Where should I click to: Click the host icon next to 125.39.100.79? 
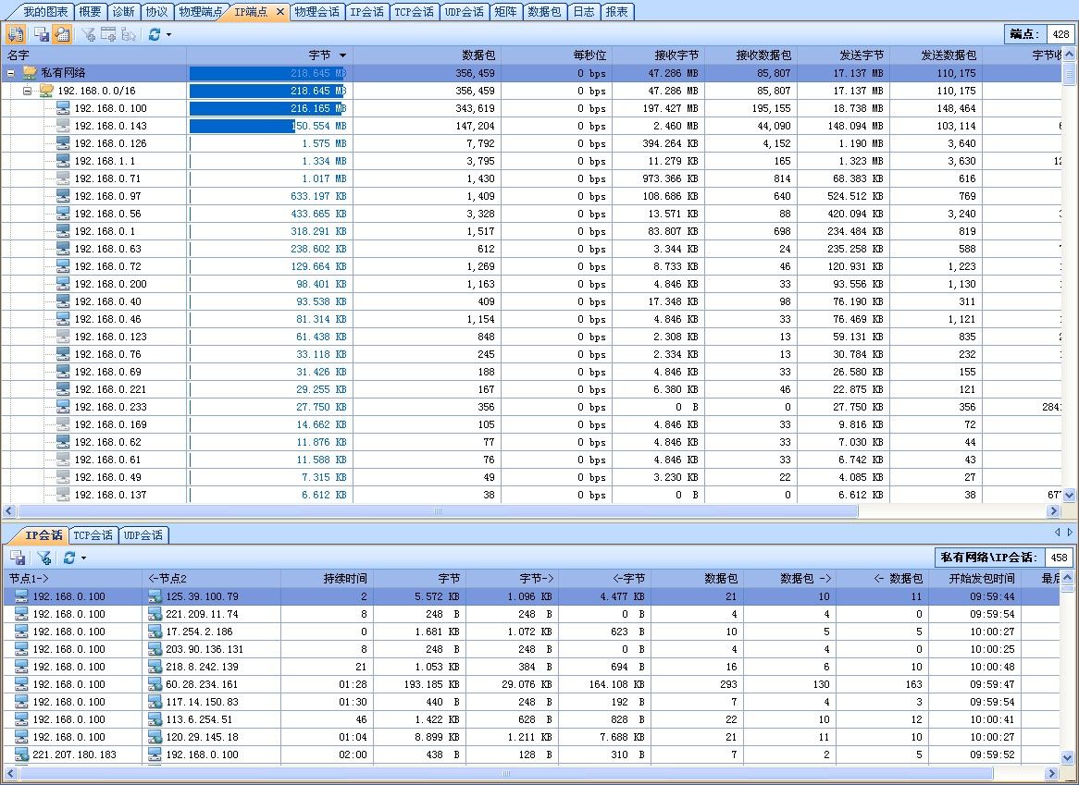tap(155, 596)
